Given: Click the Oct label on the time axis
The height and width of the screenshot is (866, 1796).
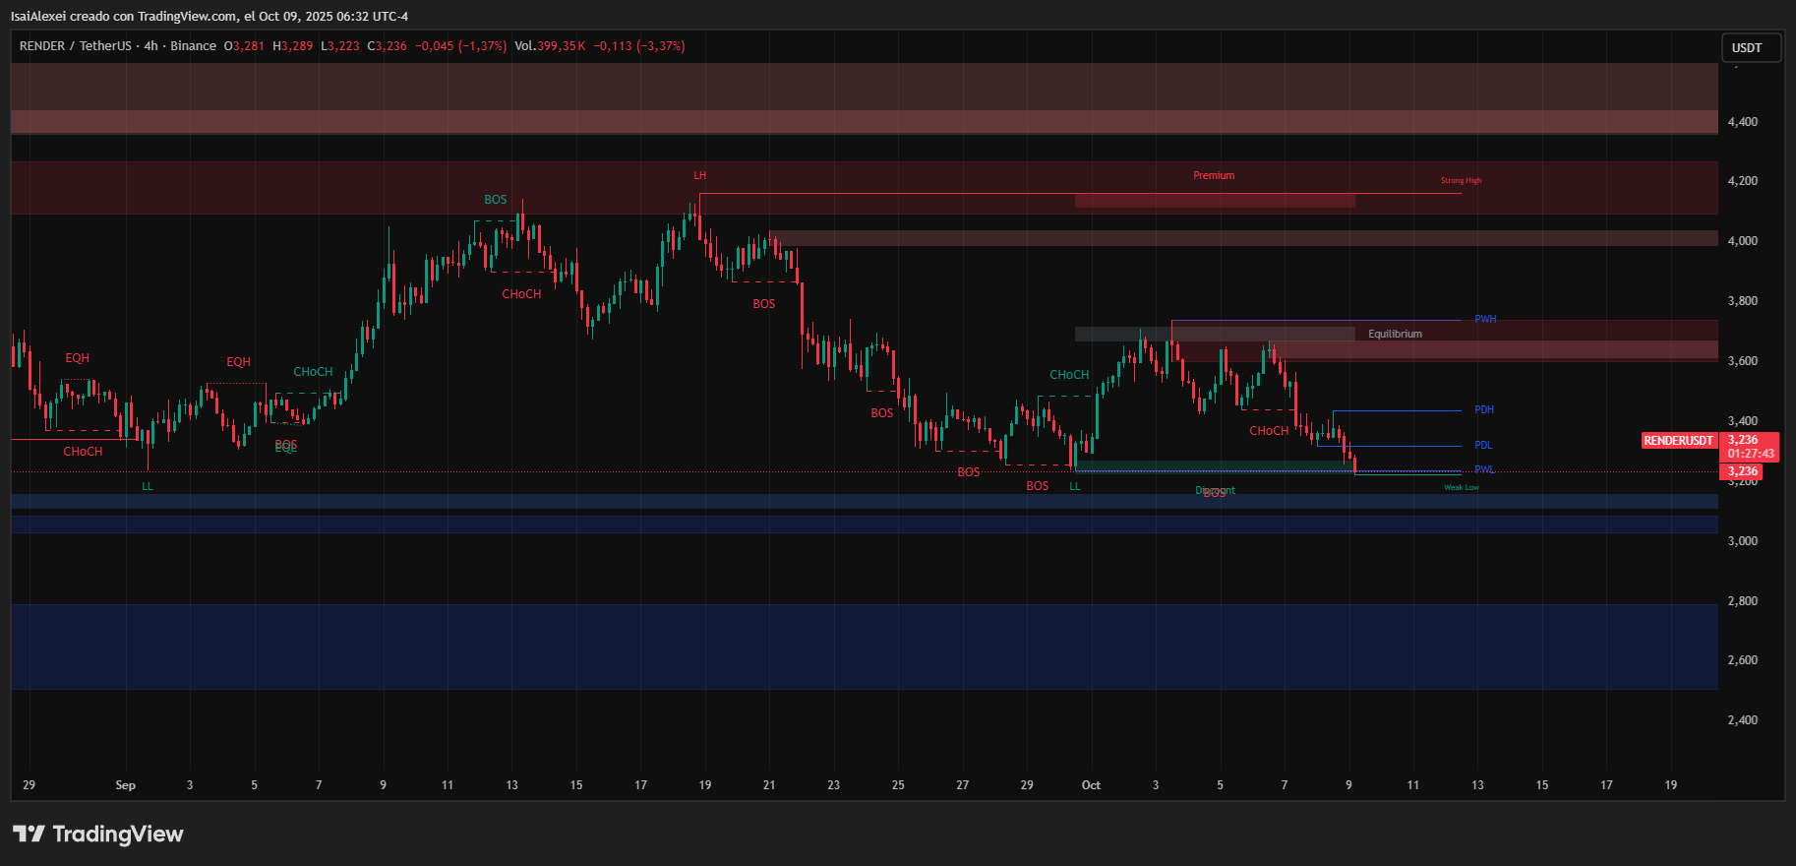Looking at the screenshot, I should (1091, 785).
